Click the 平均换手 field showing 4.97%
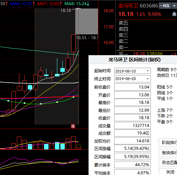 click(x=133, y=173)
